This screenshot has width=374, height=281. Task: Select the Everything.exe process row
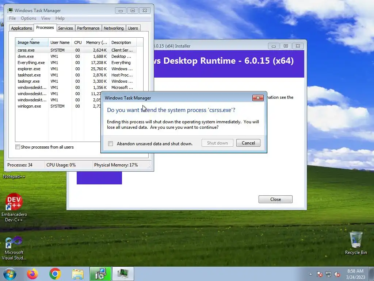76,63
